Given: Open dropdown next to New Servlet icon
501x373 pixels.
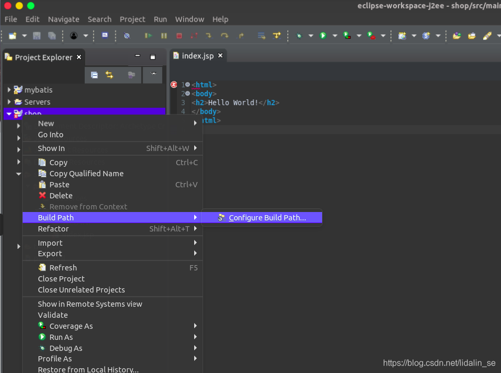Looking at the screenshot, I should pyautogui.click(x=438, y=35).
